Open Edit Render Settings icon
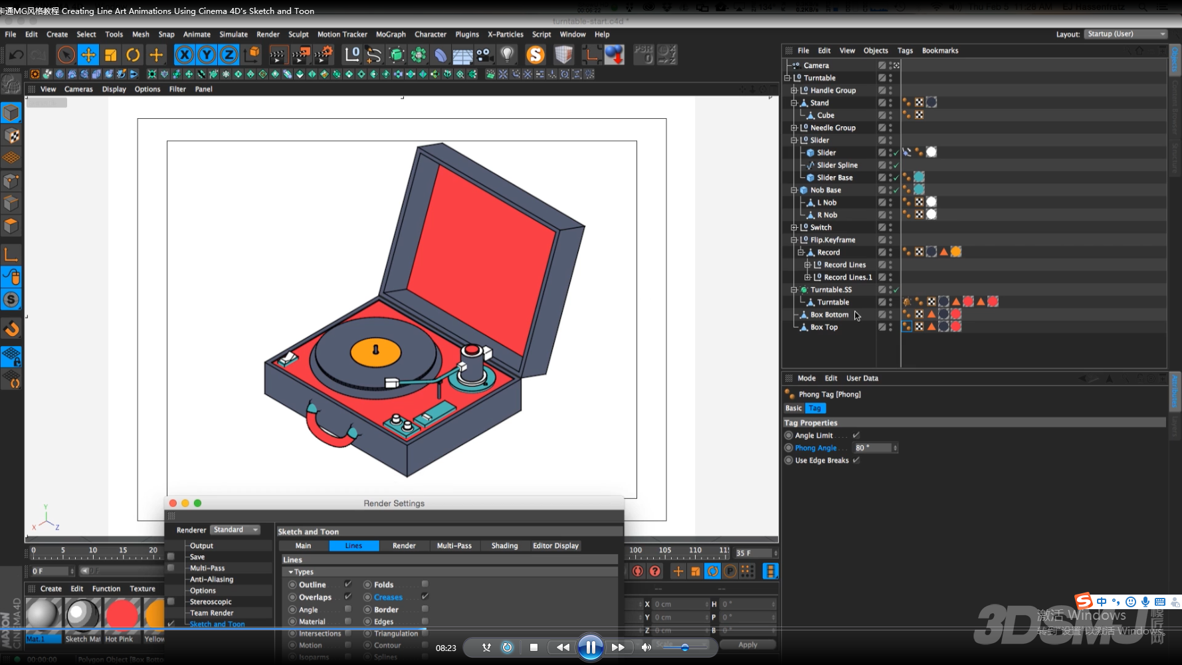The image size is (1182, 665). [324, 54]
